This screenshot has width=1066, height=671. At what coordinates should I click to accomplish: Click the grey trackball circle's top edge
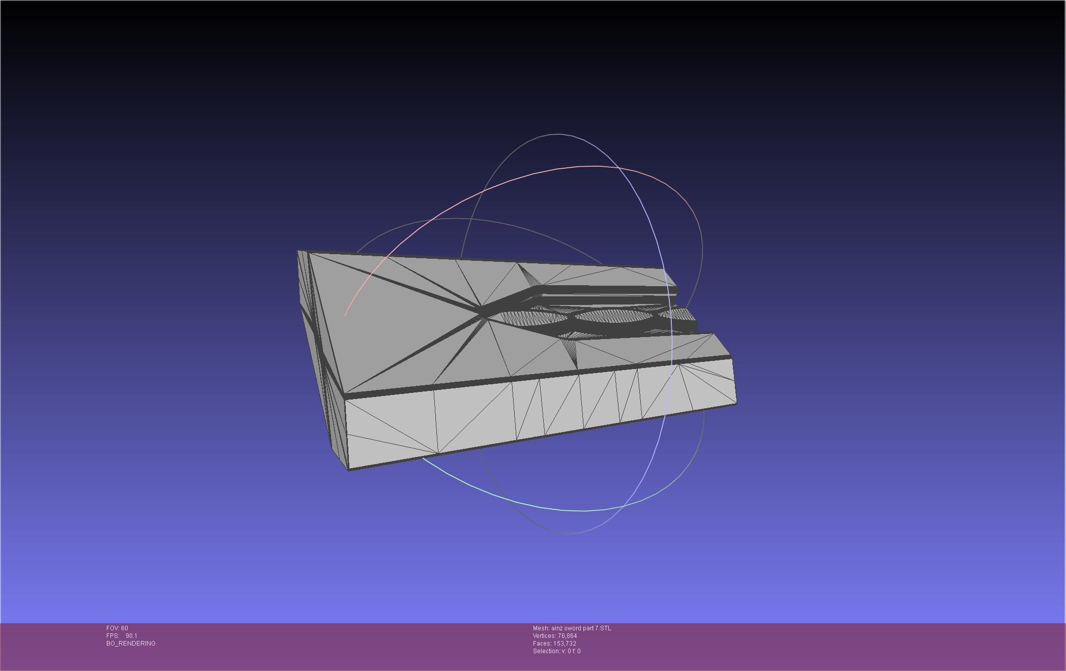click(x=559, y=135)
